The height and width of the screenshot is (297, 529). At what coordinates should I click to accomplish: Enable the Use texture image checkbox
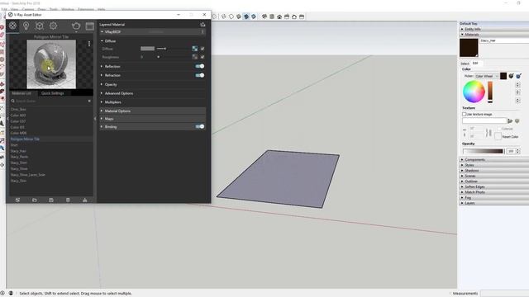[x=465, y=114]
